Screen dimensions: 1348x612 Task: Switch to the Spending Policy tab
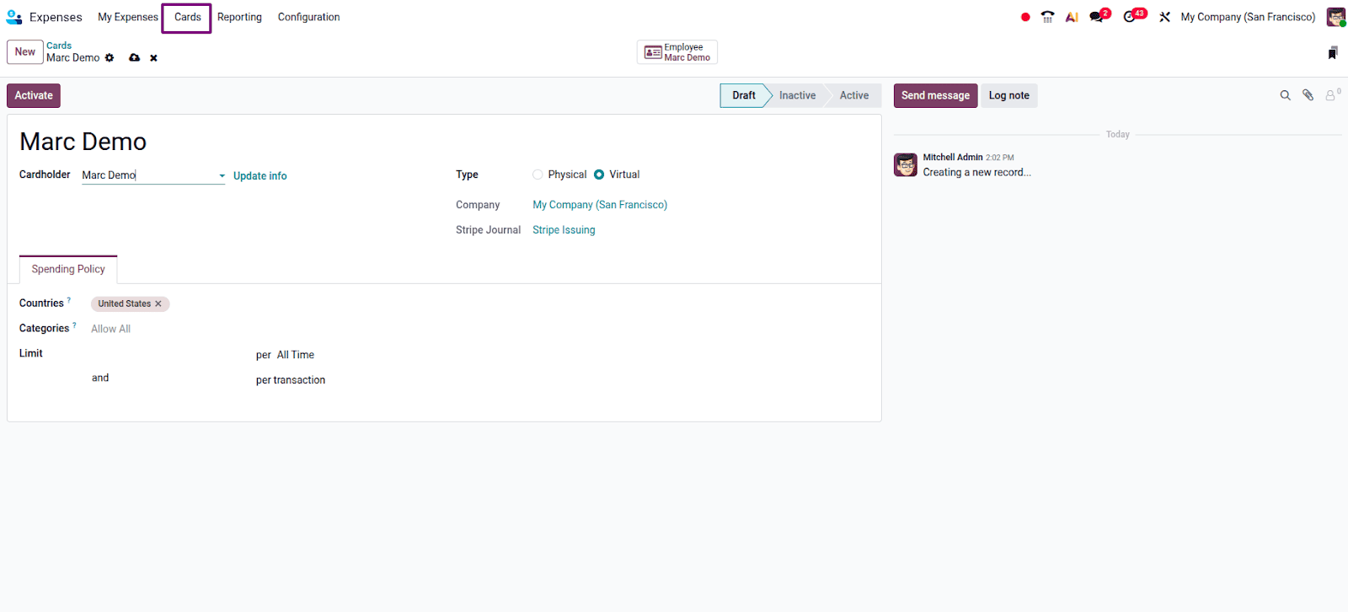(x=68, y=270)
